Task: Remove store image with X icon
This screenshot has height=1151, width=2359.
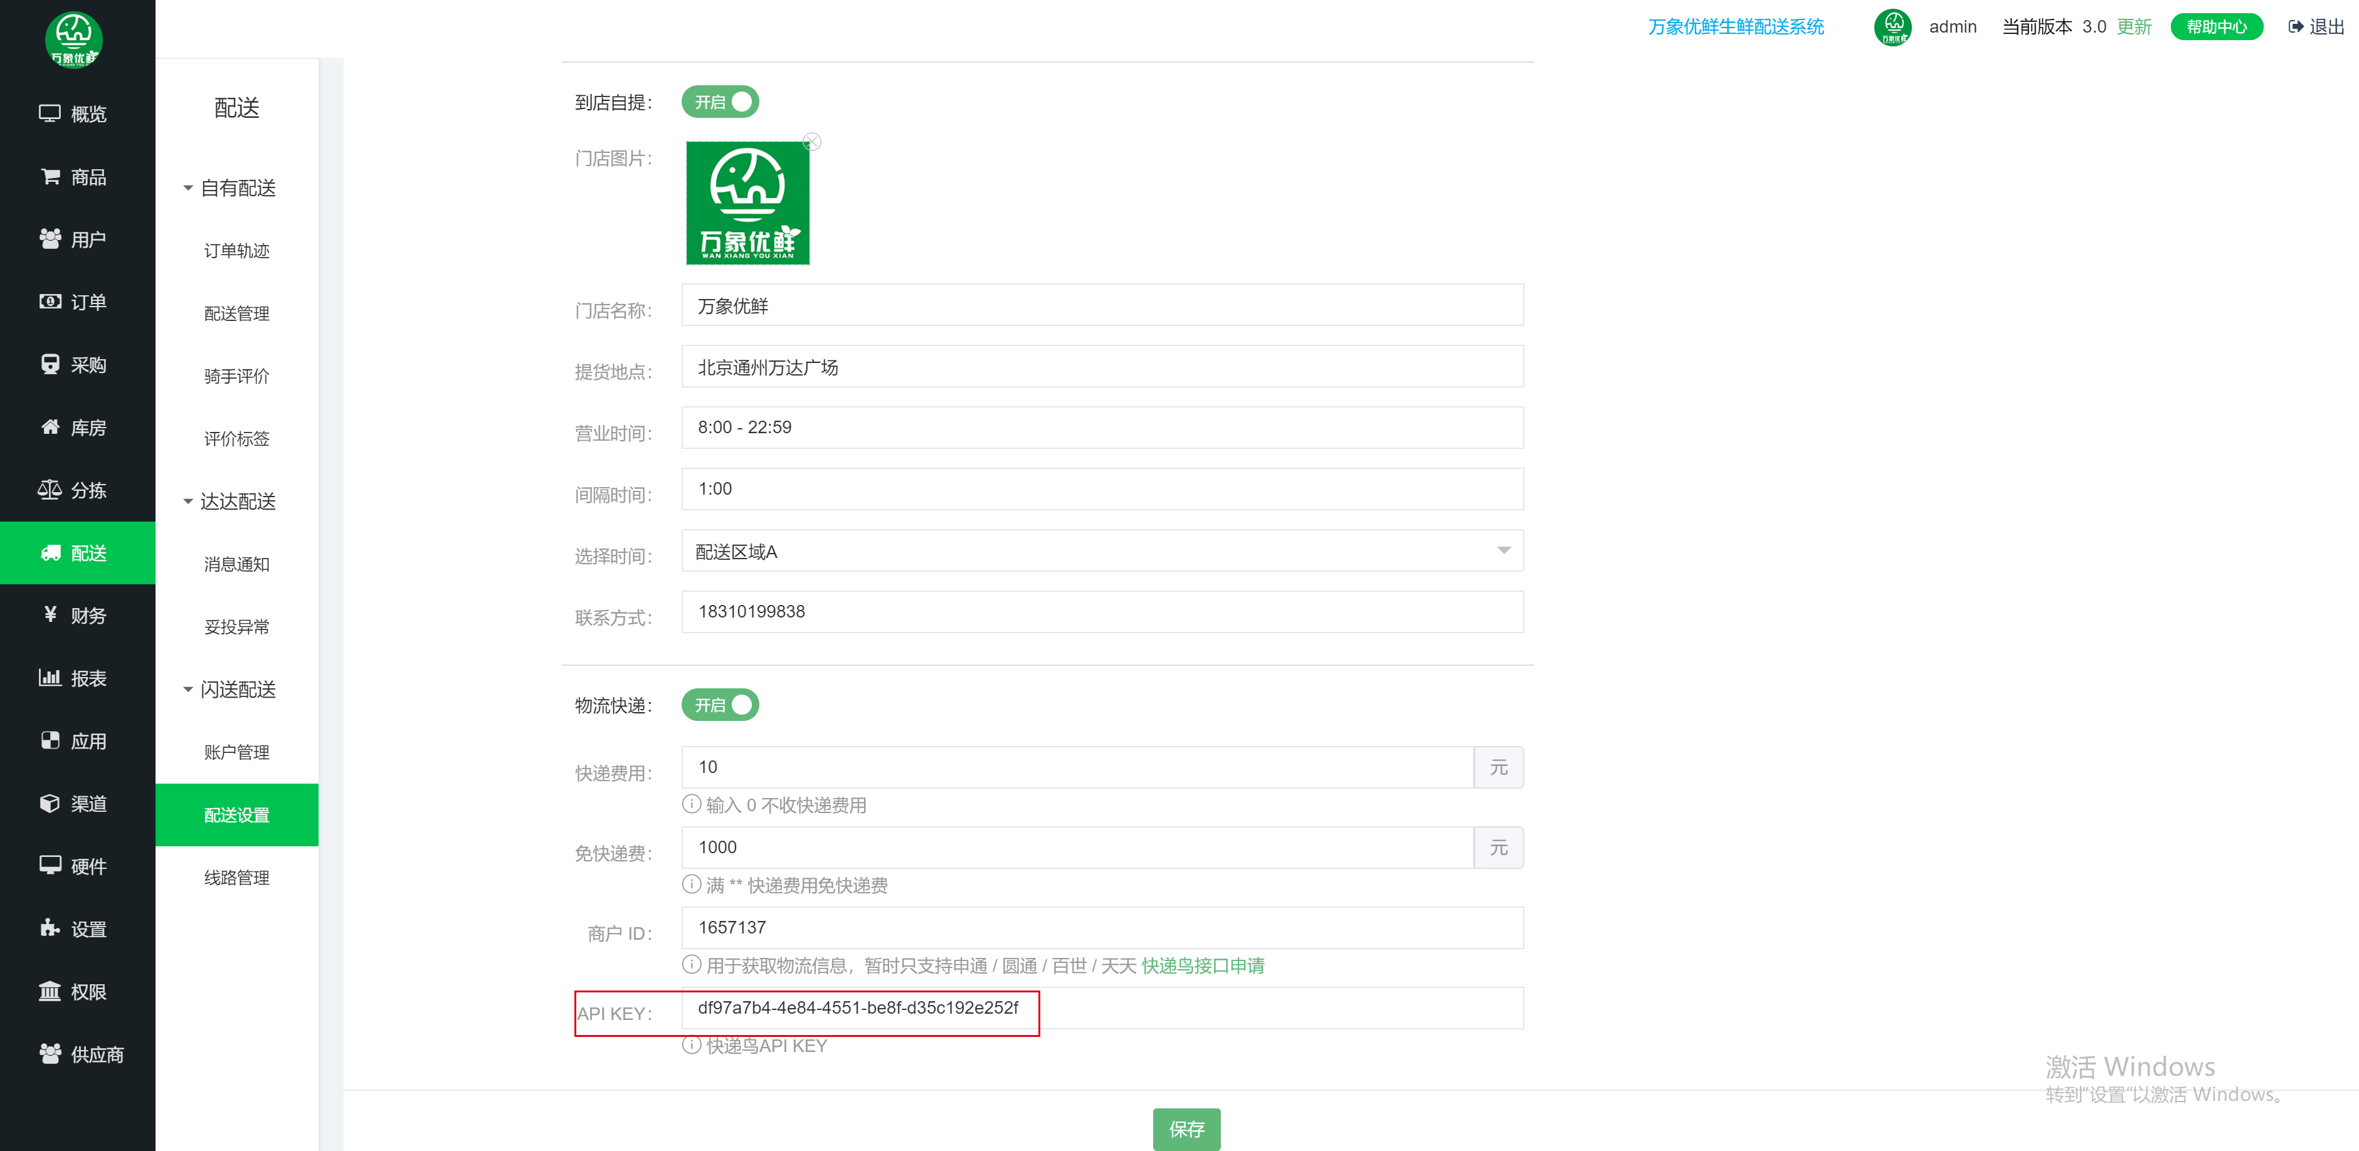Action: point(811,142)
